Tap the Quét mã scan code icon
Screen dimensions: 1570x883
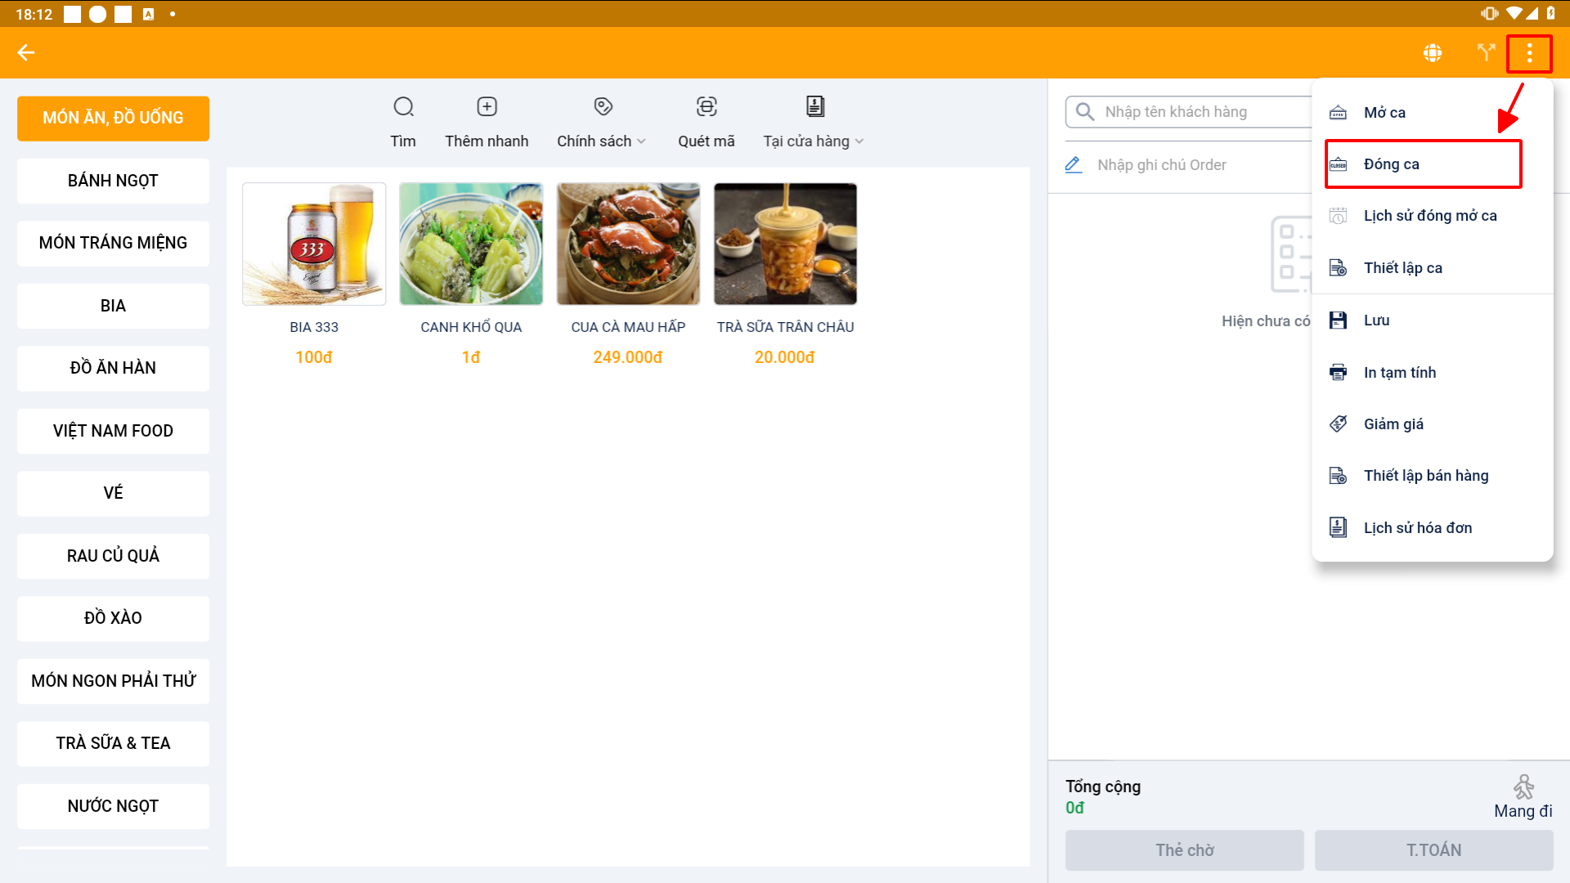tap(706, 107)
